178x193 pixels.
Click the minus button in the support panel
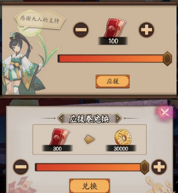tap(81, 30)
